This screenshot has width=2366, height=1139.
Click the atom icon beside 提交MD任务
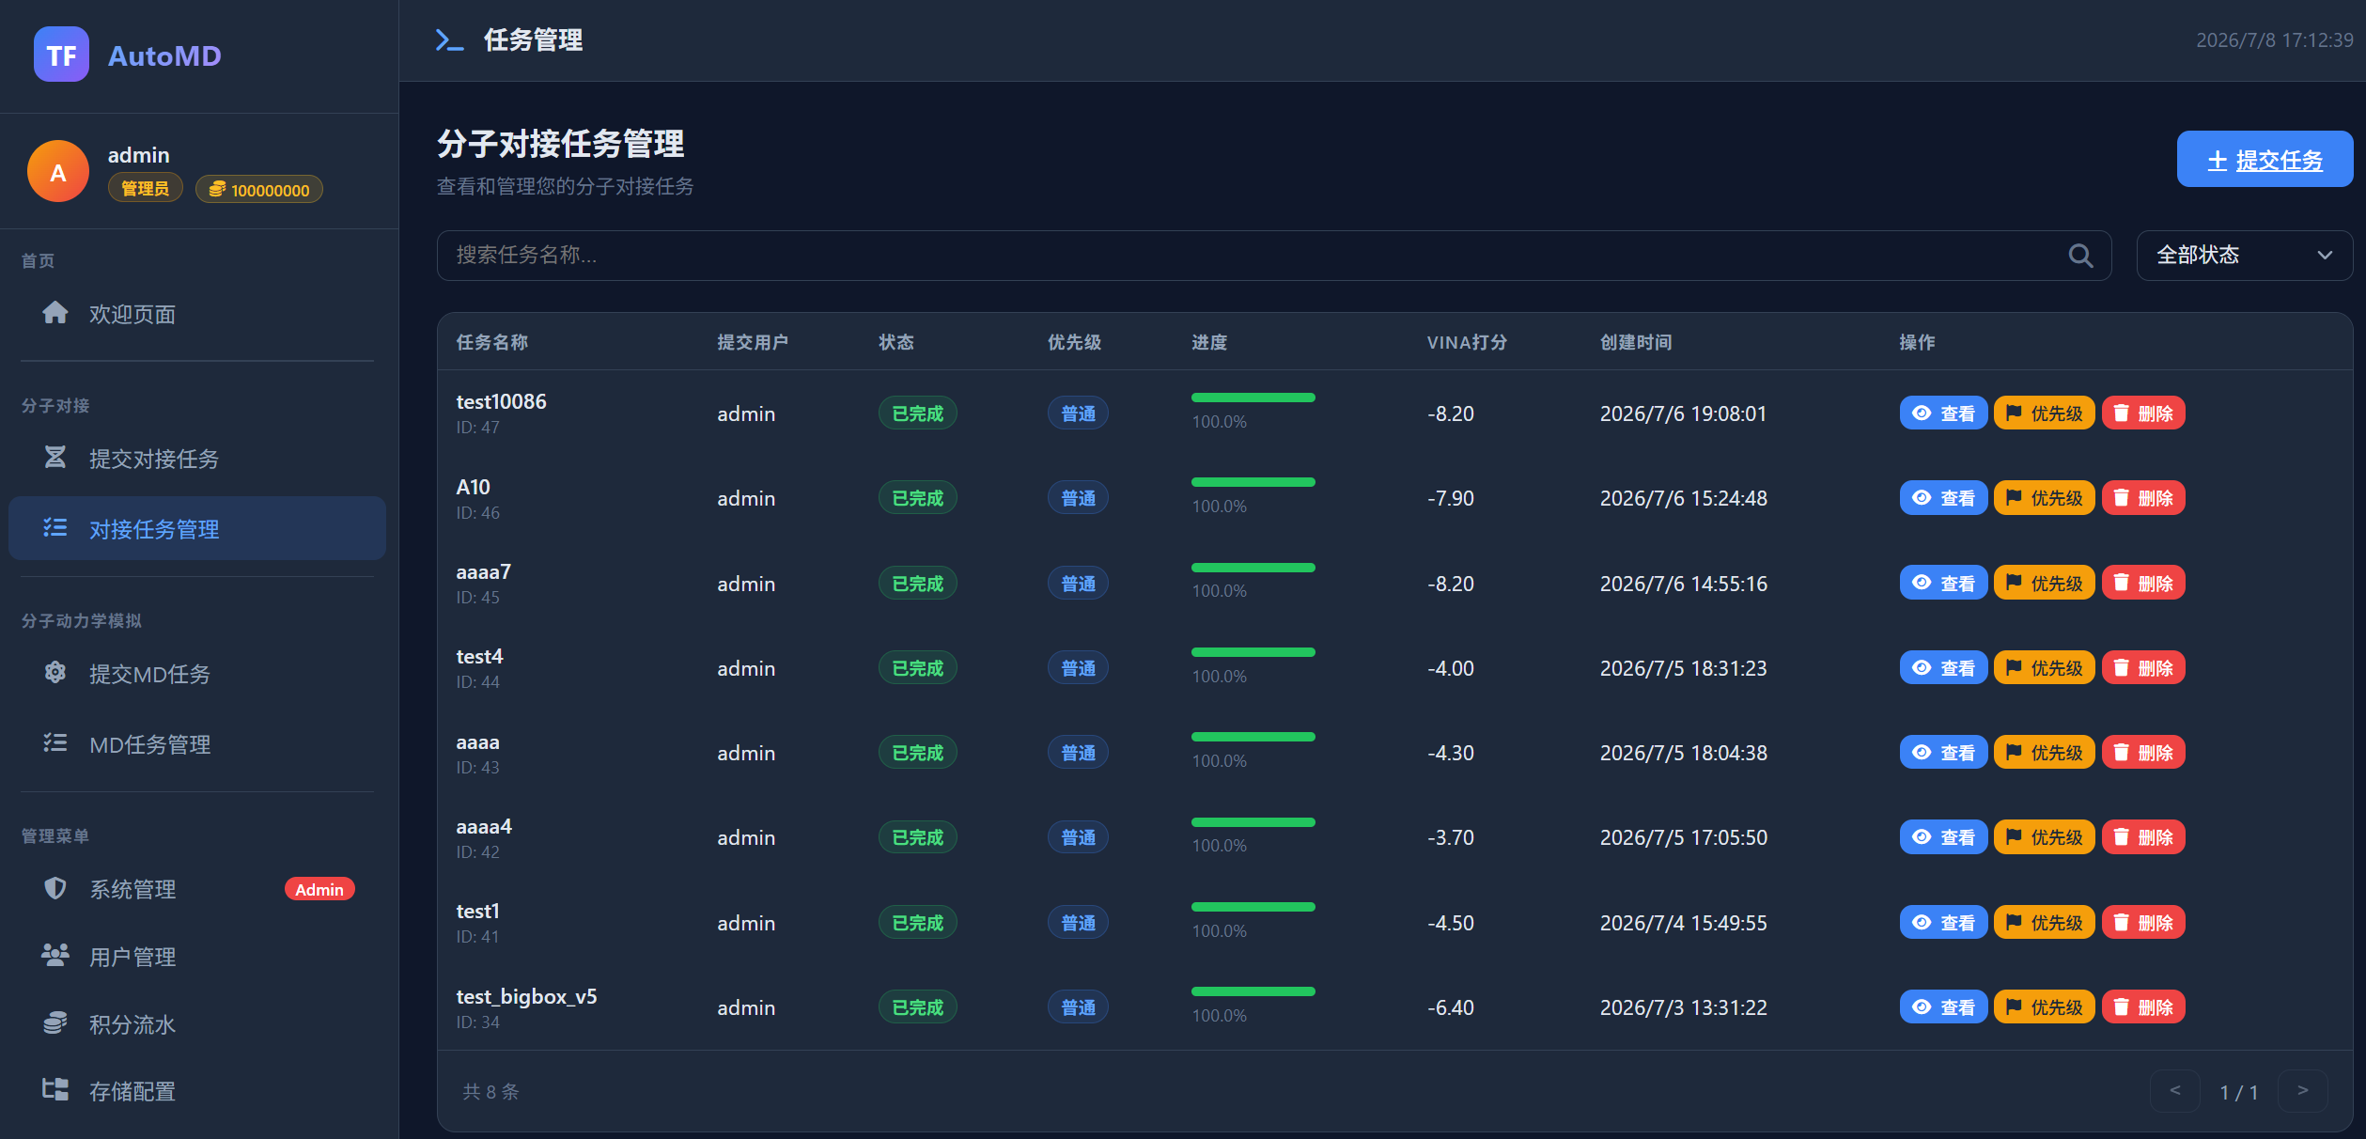[x=55, y=672]
